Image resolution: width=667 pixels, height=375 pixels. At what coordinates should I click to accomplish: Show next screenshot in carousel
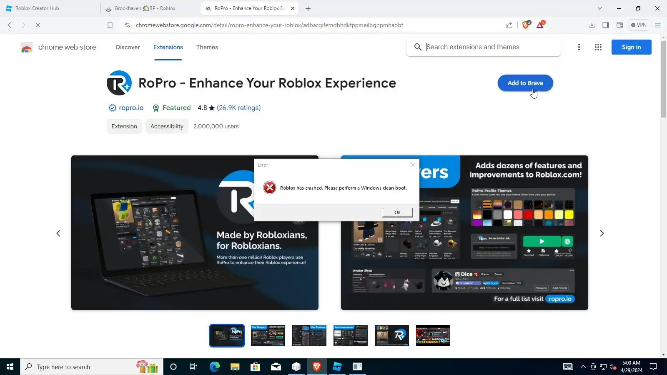click(x=602, y=233)
